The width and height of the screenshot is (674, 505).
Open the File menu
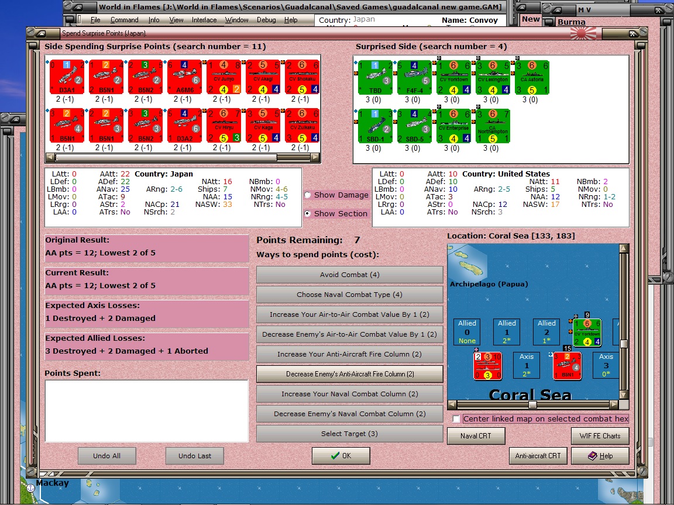95,20
